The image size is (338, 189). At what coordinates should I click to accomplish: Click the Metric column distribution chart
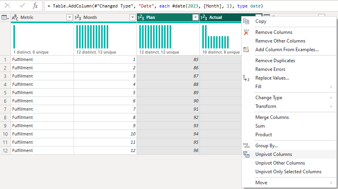coord(14,37)
